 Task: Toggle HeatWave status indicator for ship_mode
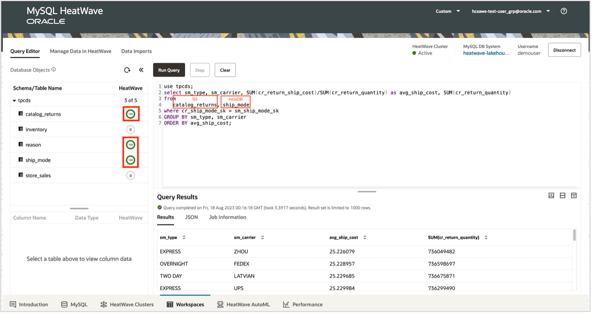[x=130, y=160]
